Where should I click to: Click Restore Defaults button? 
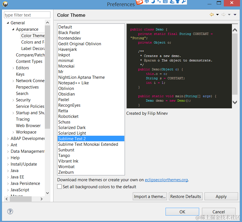[185, 197]
